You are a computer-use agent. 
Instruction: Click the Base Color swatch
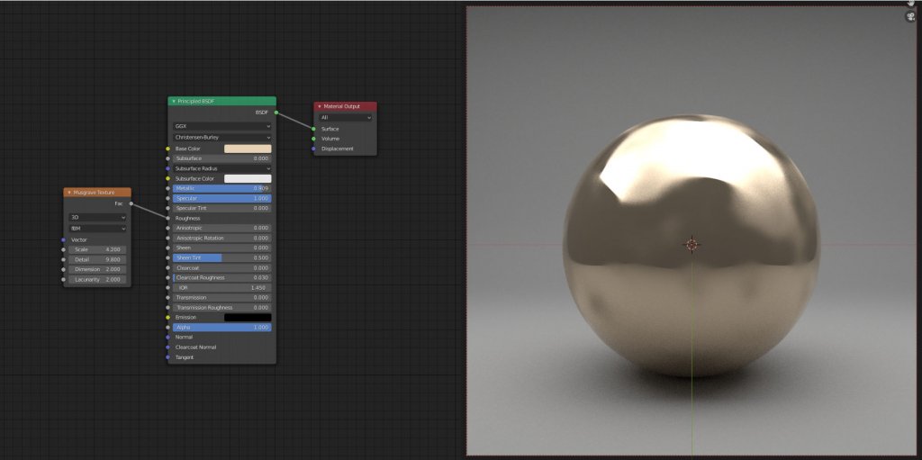pos(247,149)
